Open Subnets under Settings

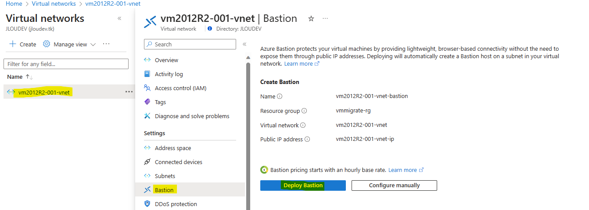click(165, 176)
